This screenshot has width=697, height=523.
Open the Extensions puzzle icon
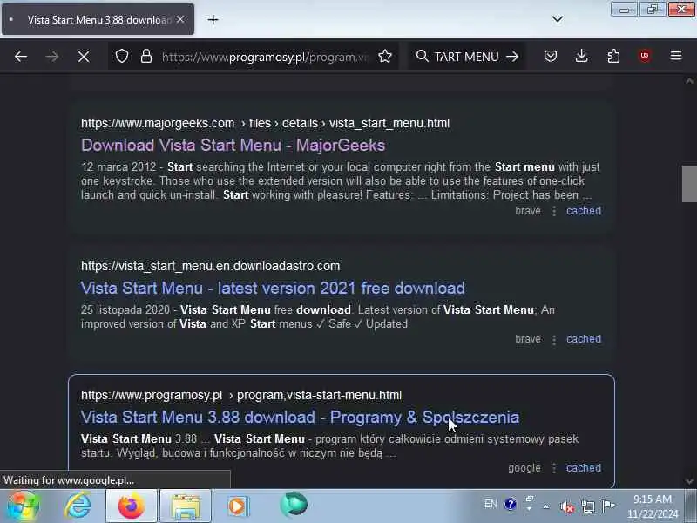pyautogui.click(x=613, y=56)
